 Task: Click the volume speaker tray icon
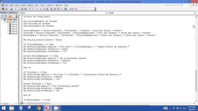184,108
